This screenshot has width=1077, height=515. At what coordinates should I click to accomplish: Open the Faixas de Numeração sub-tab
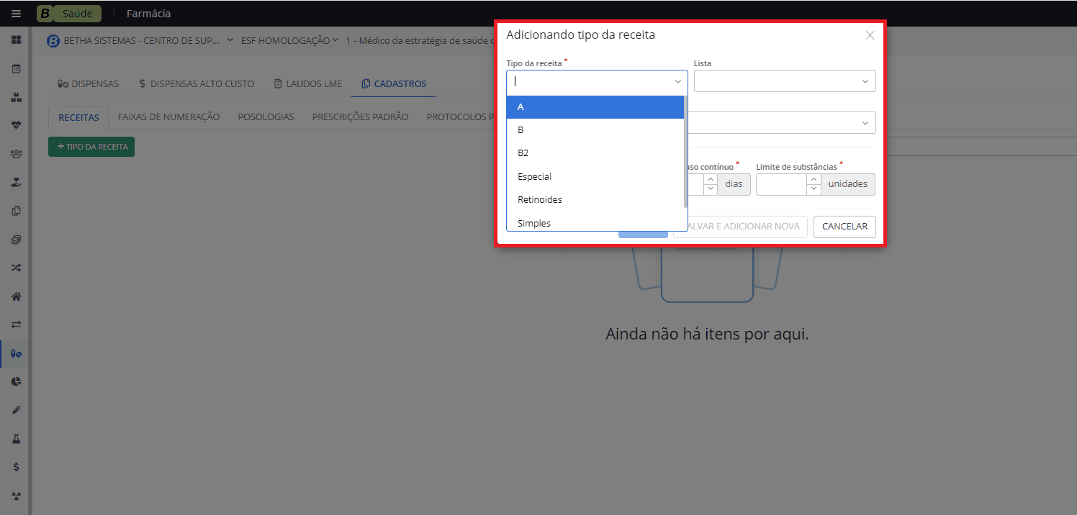tap(168, 117)
